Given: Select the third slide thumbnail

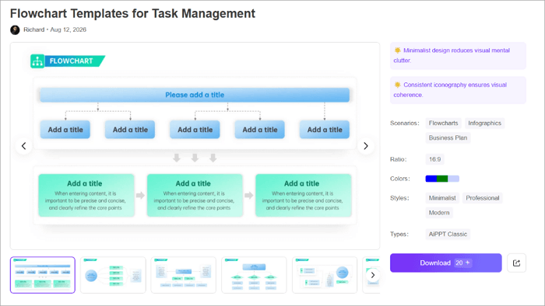Looking at the screenshot, I should coord(184,275).
